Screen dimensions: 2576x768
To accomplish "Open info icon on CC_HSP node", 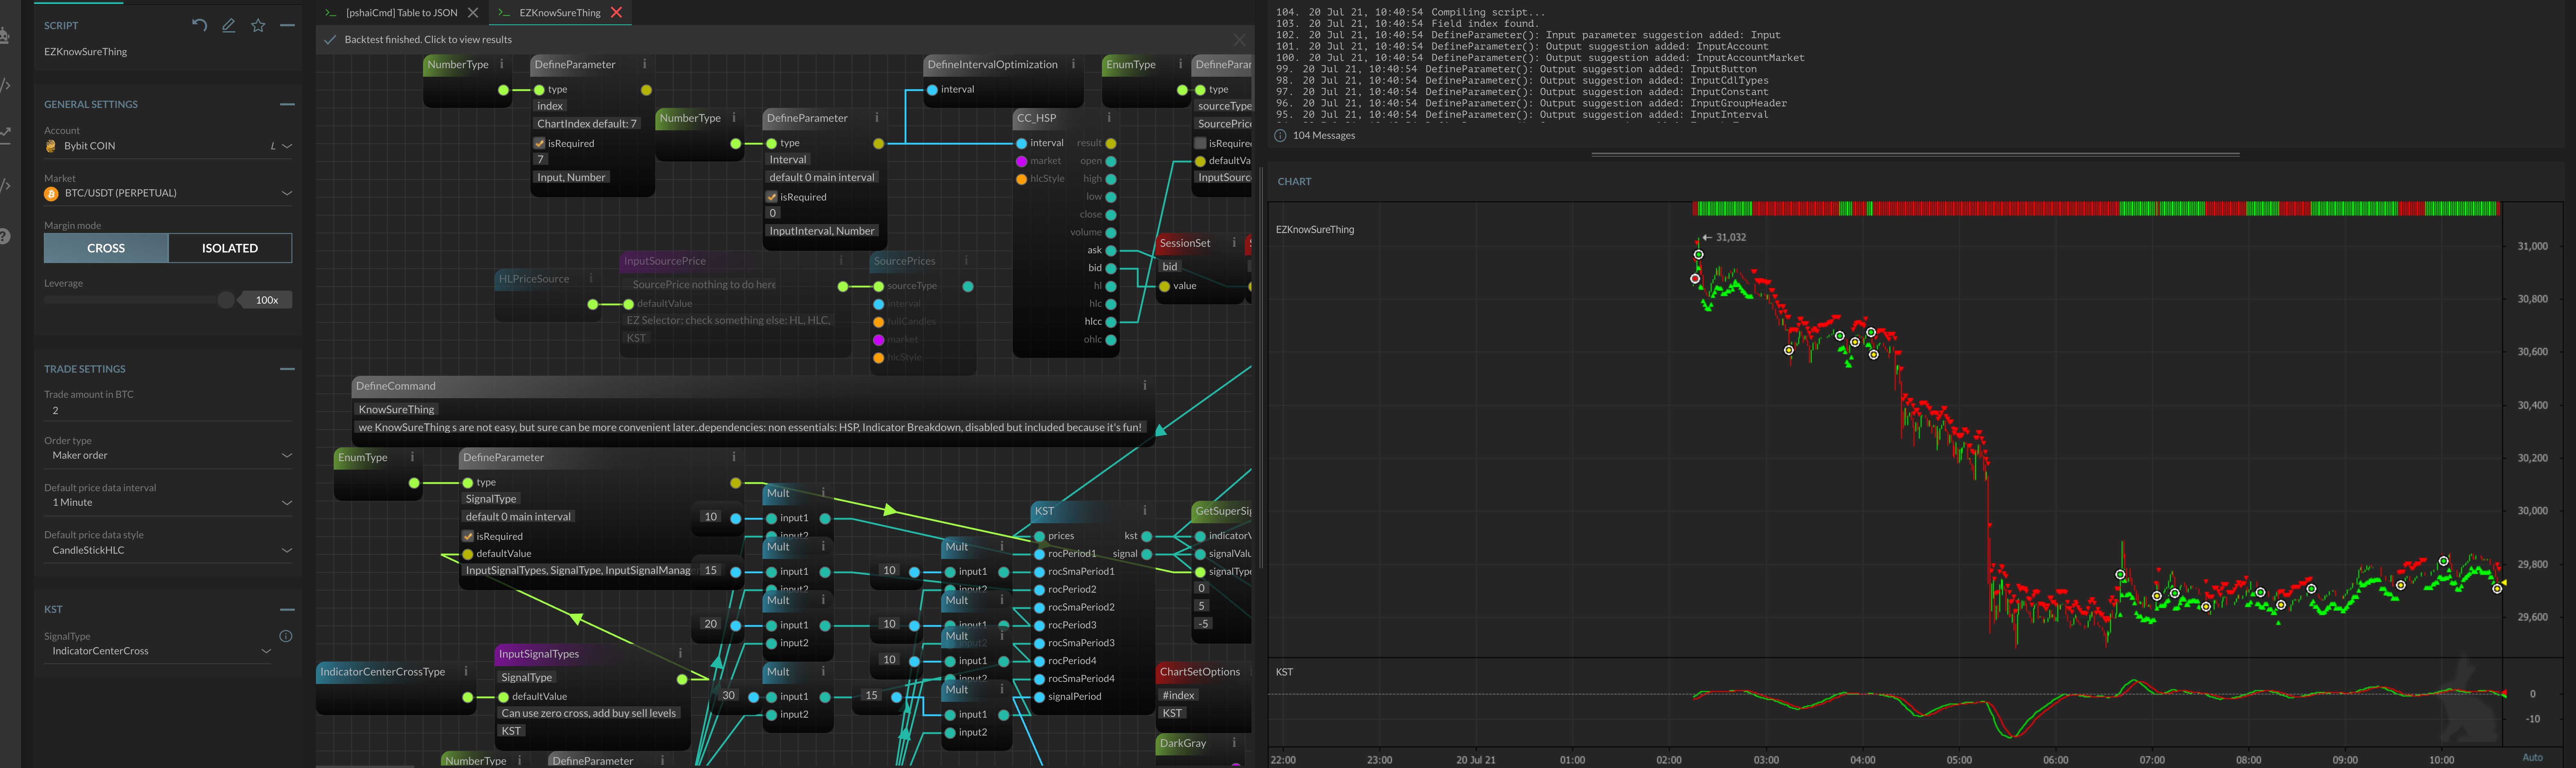I will coord(1109,118).
